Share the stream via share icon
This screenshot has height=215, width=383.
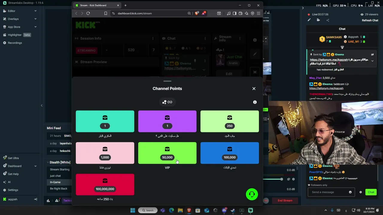328,20
